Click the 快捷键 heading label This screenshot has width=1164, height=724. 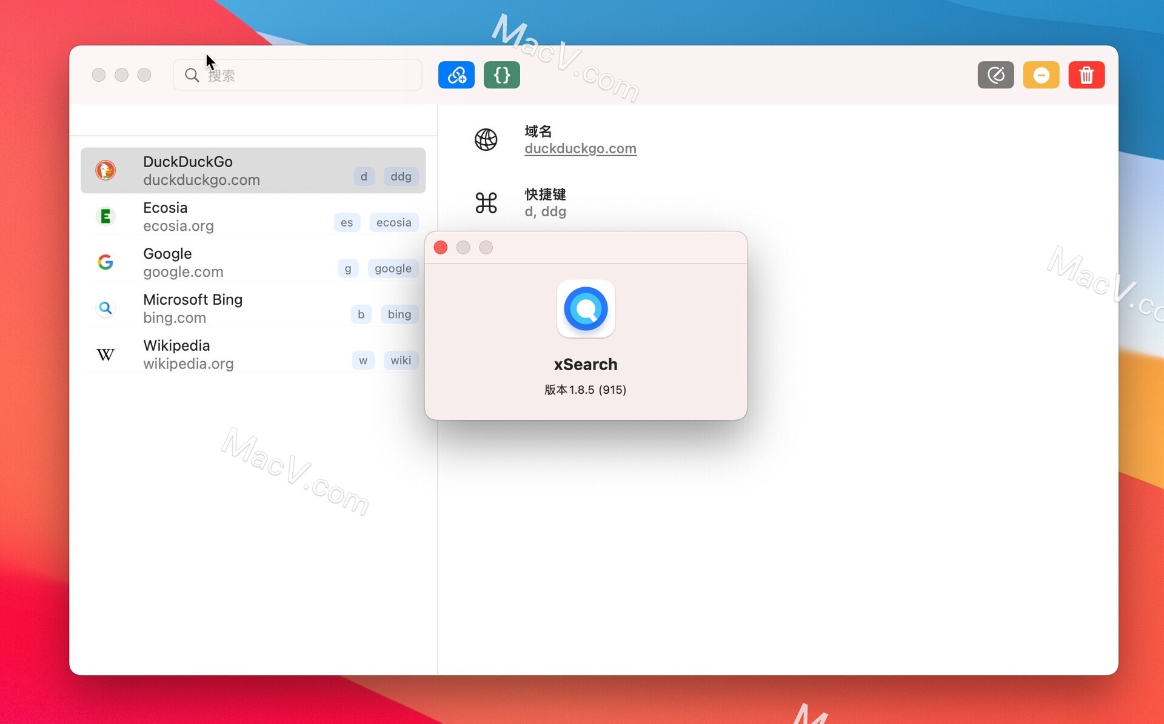(x=545, y=194)
